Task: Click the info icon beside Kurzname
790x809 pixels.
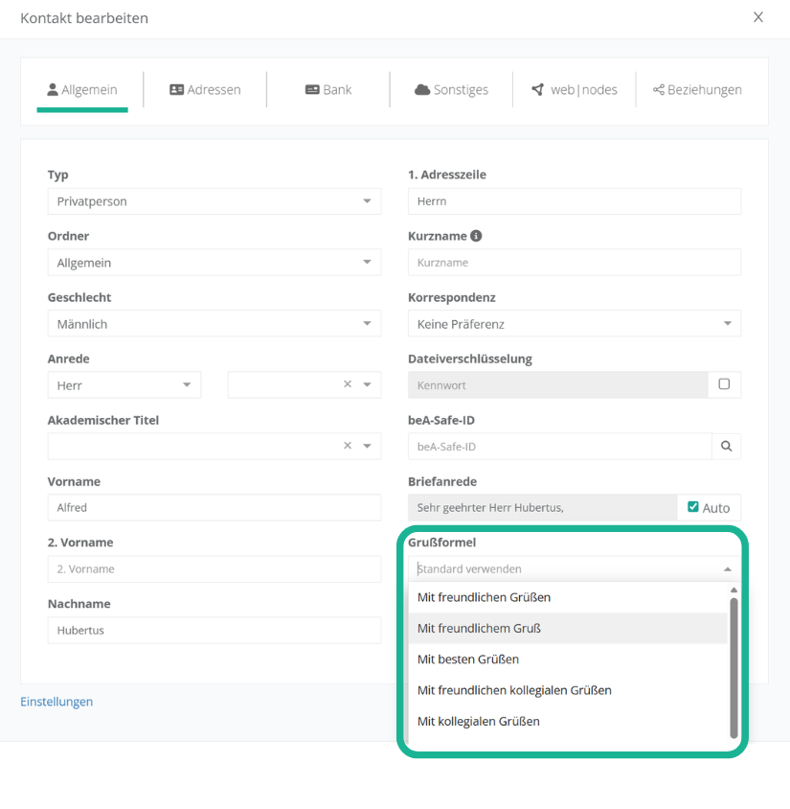Action: pyautogui.click(x=476, y=236)
